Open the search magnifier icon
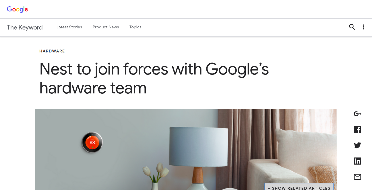The width and height of the screenshot is (372, 190). [352, 27]
